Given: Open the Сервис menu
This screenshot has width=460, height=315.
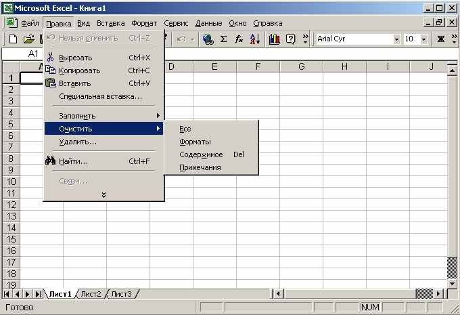Looking at the screenshot, I should click(176, 23).
